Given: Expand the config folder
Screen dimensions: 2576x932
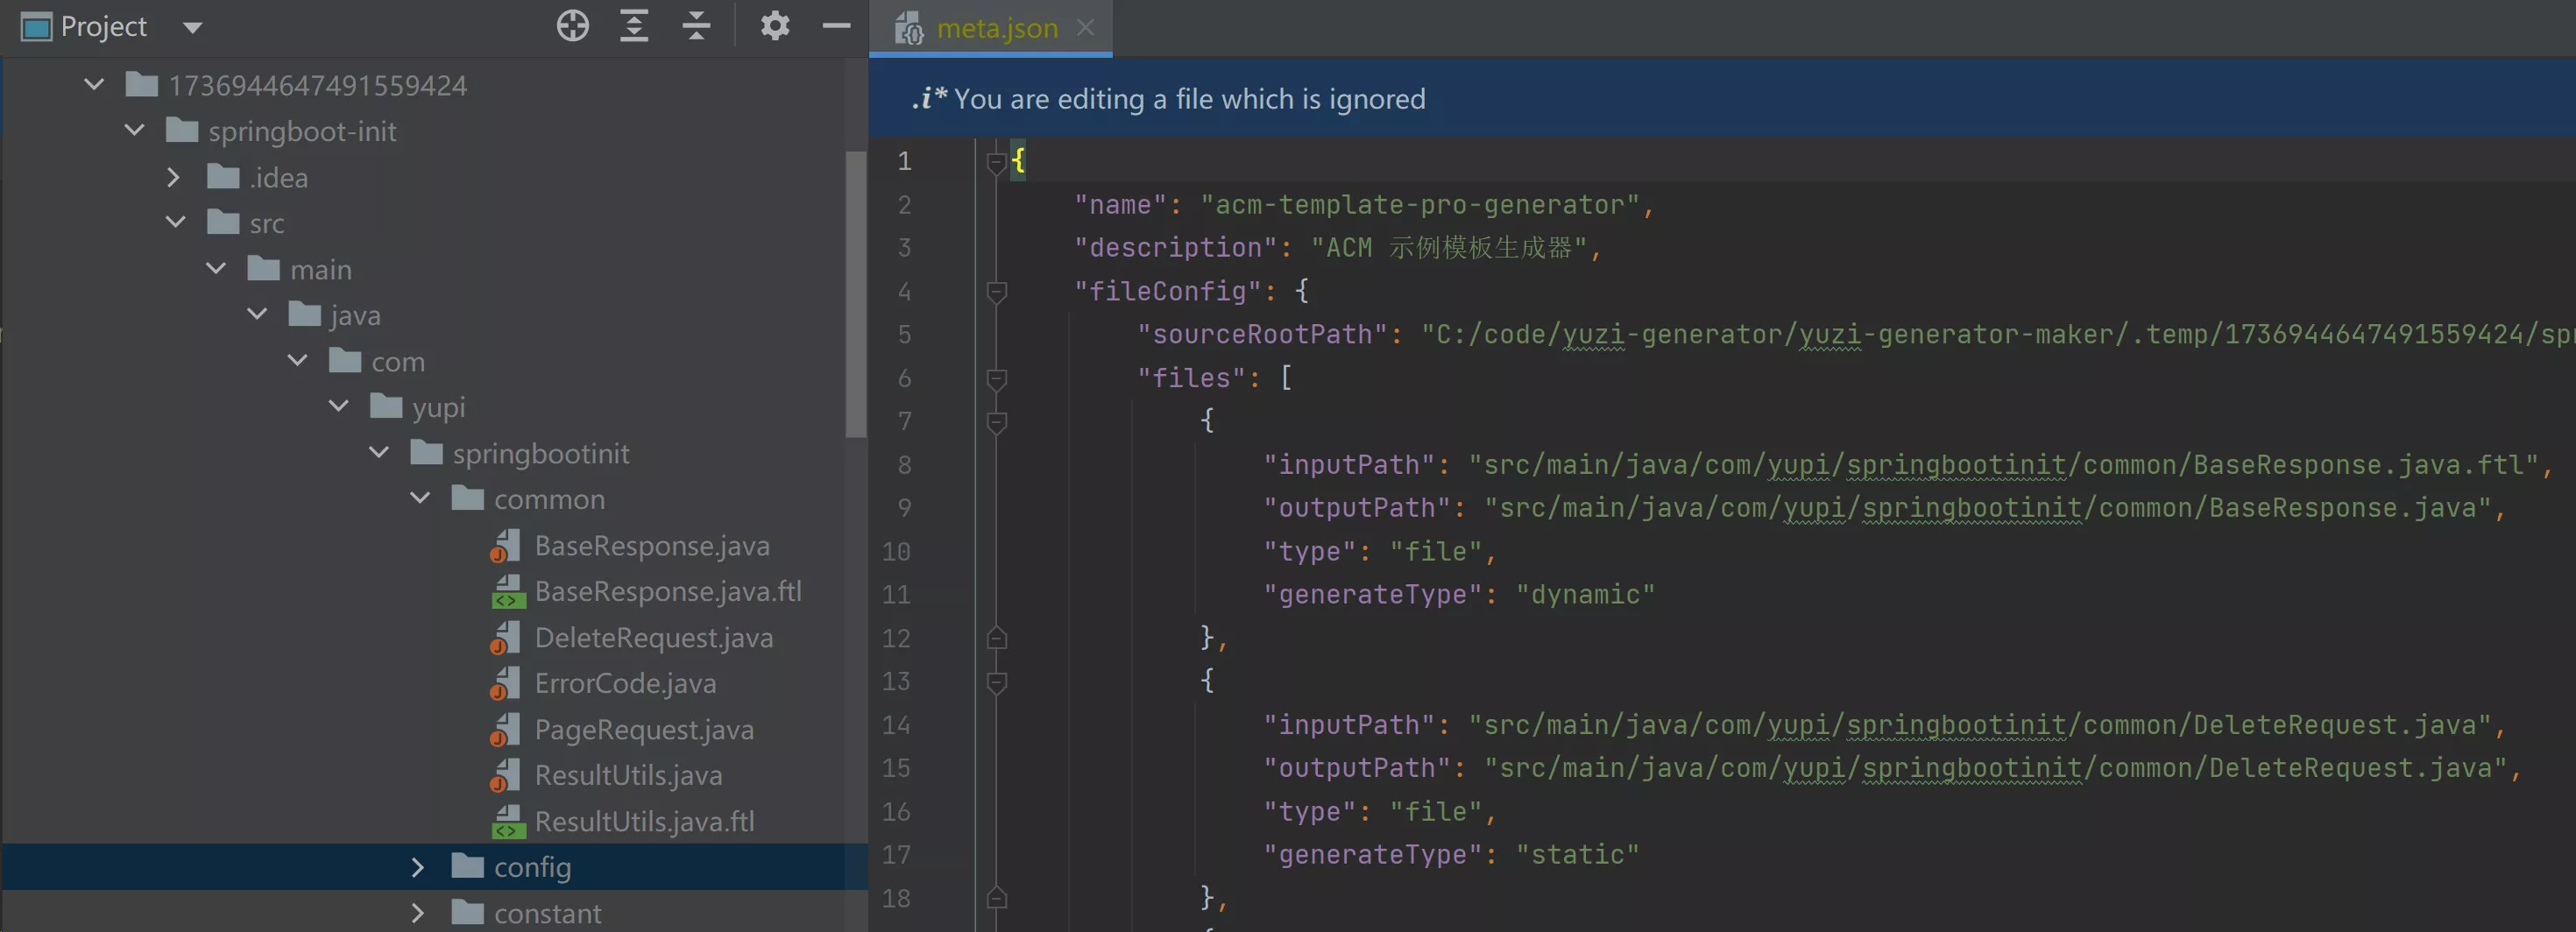Looking at the screenshot, I should tap(418, 867).
